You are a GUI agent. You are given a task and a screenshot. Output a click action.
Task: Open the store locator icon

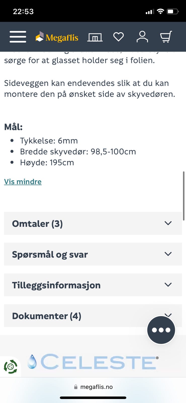pyautogui.click(x=95, y=37)
